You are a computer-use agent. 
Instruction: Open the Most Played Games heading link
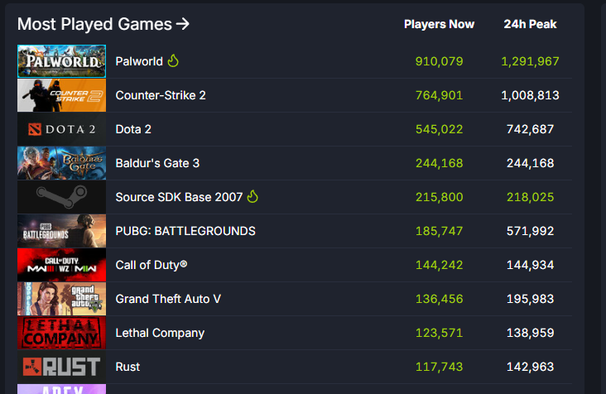(103, 24)
